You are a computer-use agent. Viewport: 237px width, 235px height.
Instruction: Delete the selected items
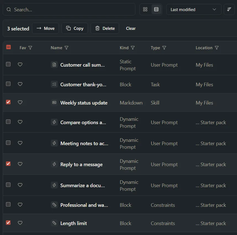tap(105, 28)
